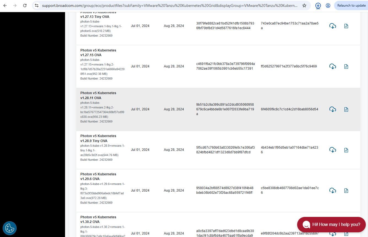Download the v1.27.15 OVA file
The width and height of the screenshot is (368, 237).
pos(333,67)
